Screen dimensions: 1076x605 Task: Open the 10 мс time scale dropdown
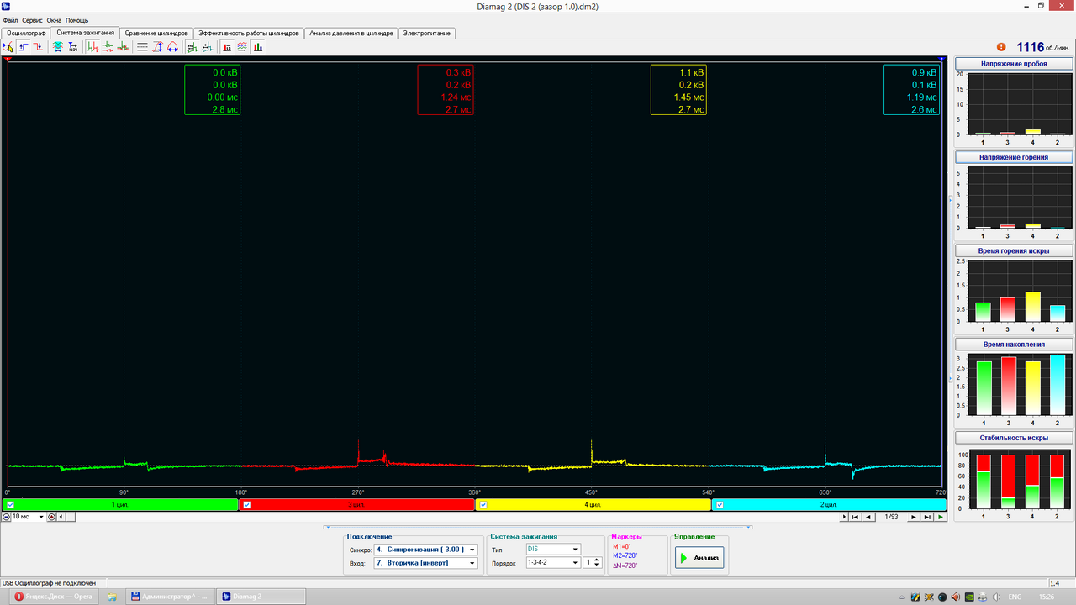click(x=29, y=517)
